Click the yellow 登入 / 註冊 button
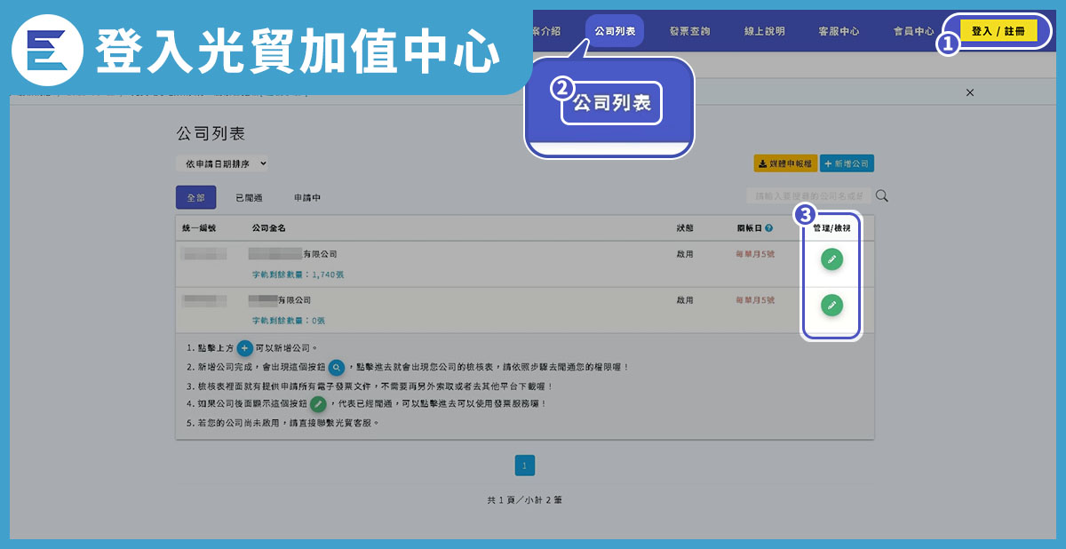Viewport: 1066px width, 549px height. (998, 31)
